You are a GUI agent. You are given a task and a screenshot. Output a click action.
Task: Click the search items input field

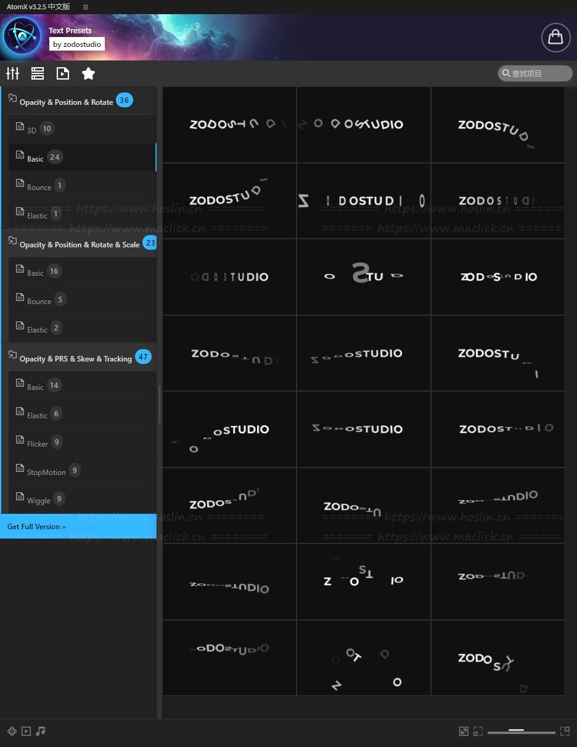point(535,73)
